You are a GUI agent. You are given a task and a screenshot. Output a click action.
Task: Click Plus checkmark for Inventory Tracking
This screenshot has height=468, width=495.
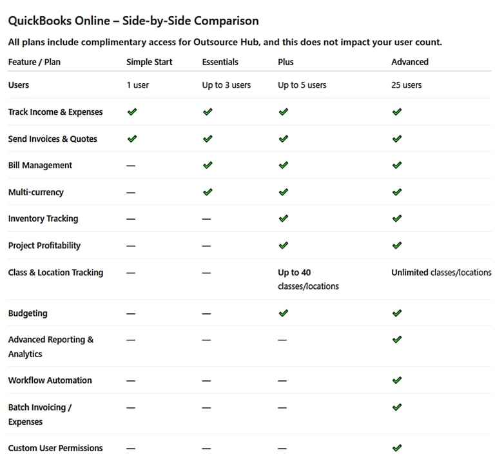(283, 219)
